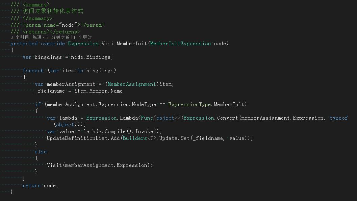The height and width of the screenshot is (201, 357).
Task: Click the Compile method call
Action: click(x=115, y=131)
